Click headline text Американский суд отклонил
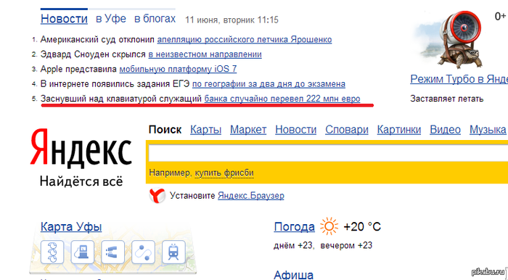This screenshot has height=280, width=508. click(x=97, y=39)
